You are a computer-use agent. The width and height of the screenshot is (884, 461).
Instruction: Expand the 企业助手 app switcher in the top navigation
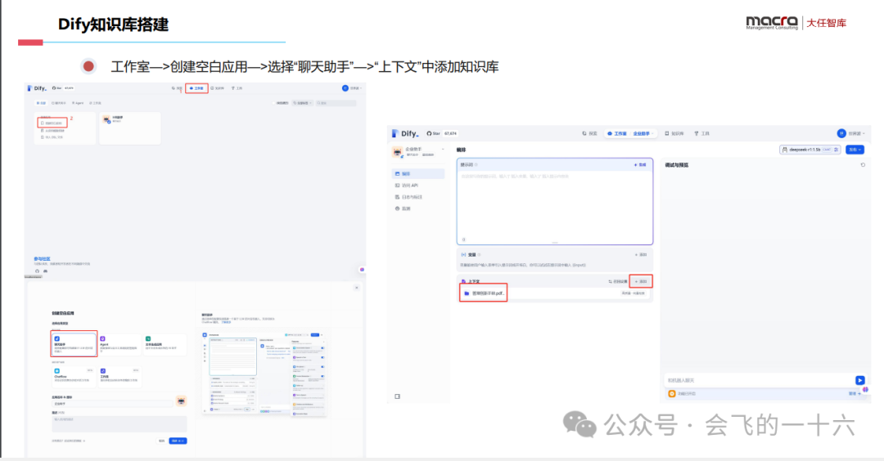pyautogui.click(x=643, y=133)
